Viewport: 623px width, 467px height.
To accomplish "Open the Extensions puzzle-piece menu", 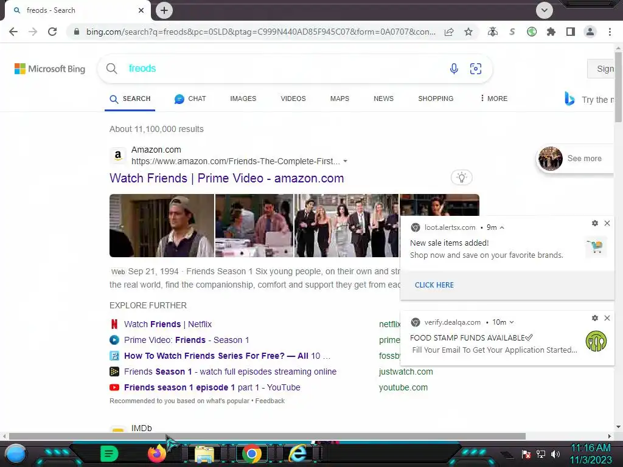I will point(551,32).
